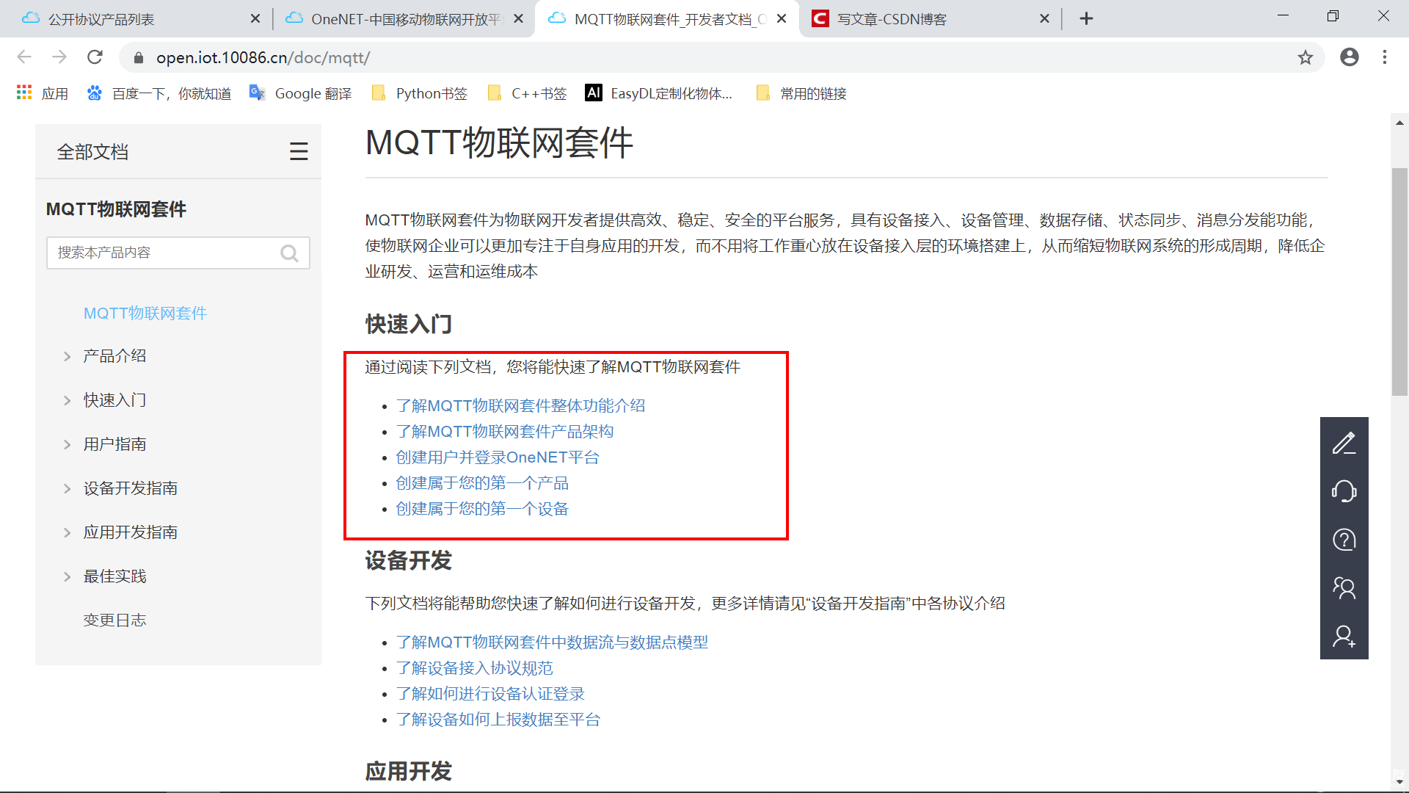The height and width of the screenshot is (793, 1409).
Task: Switch to the 写文章-CSDN博客 tab
Action: 892,19
